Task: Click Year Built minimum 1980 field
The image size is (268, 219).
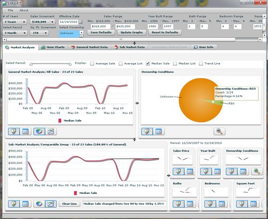Action: 153,26
